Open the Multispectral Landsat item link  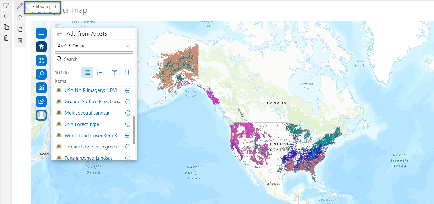click(87, 113)
